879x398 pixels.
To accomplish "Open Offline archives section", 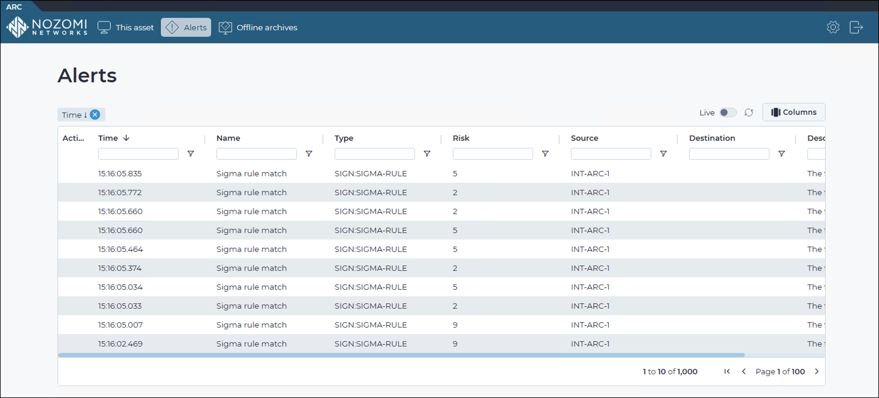I will point(258,27).
